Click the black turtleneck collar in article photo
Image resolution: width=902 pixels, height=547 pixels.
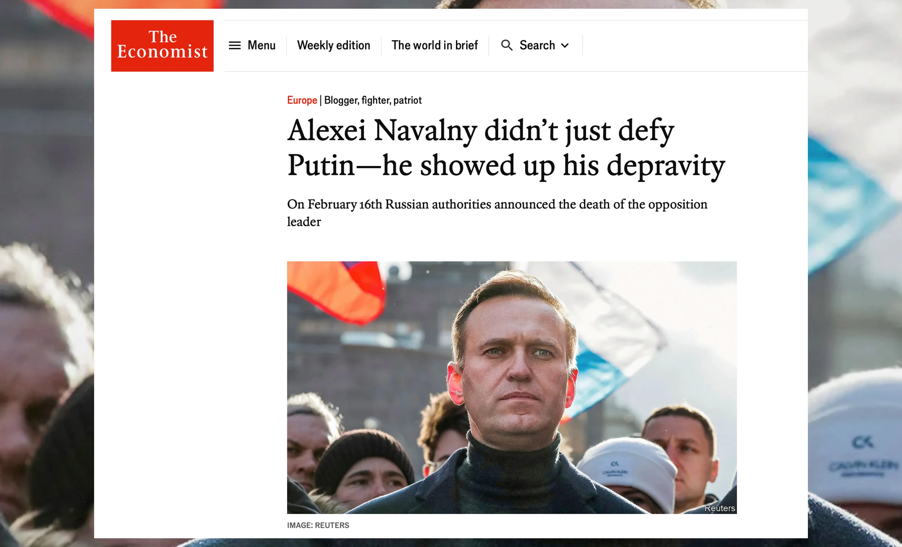(513, 464)
